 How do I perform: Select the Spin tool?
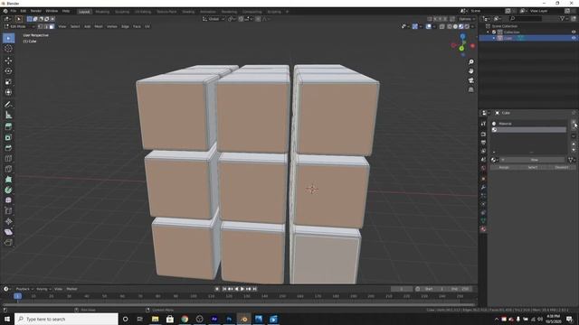[x=8, y=190]
